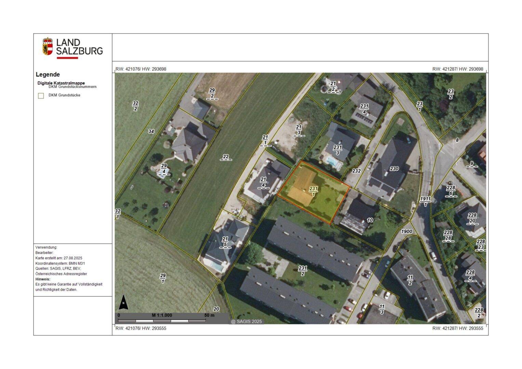Click the Digitale Katastralmappe legend title
Viewport: 522px width, 369px height.
point(61,83)
